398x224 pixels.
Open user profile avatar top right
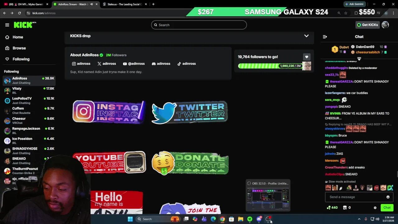[x=385, y=25]
